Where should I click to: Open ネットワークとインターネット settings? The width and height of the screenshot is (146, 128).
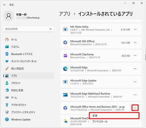click(x=29, y=61)
